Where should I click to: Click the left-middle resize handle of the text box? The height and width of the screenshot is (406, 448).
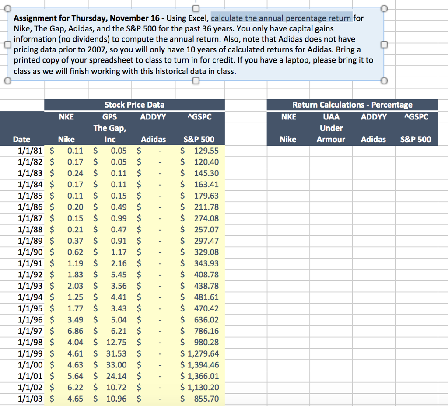coord(7,44)
